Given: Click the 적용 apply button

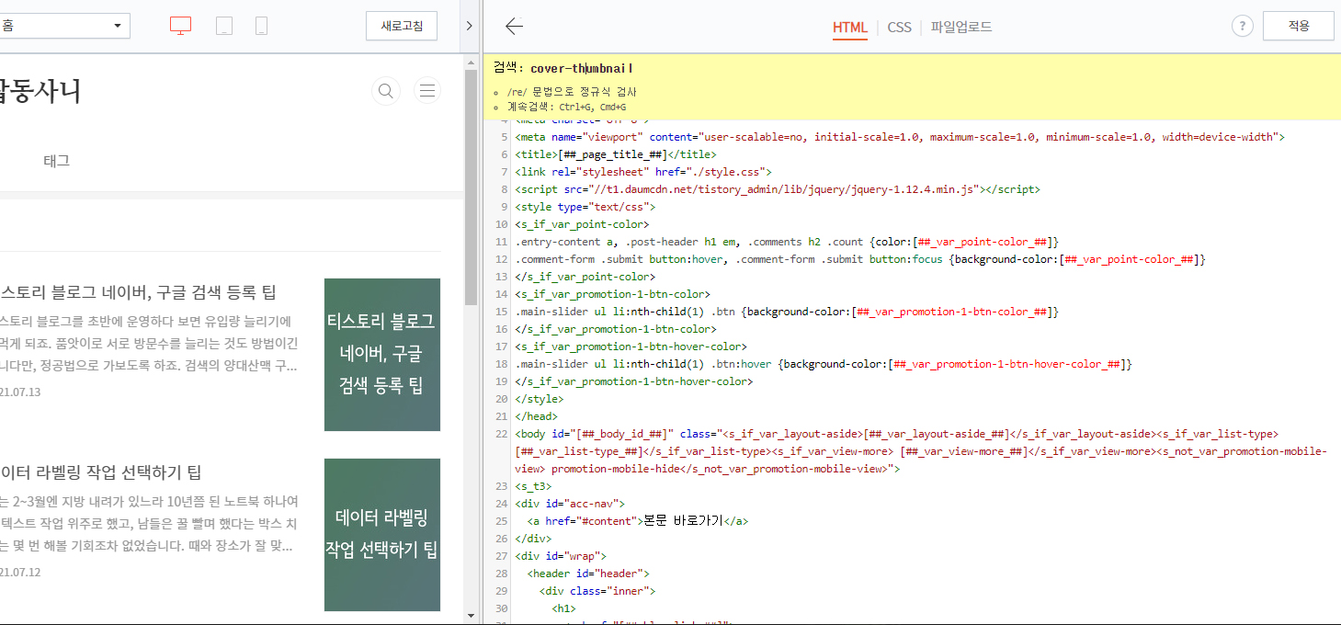Looking at the screenshot, I should (x=1299, y=26).
